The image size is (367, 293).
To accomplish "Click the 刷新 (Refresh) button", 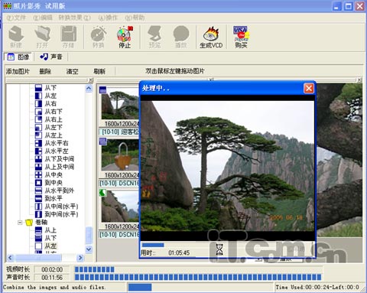I will (x=99, y=71).
